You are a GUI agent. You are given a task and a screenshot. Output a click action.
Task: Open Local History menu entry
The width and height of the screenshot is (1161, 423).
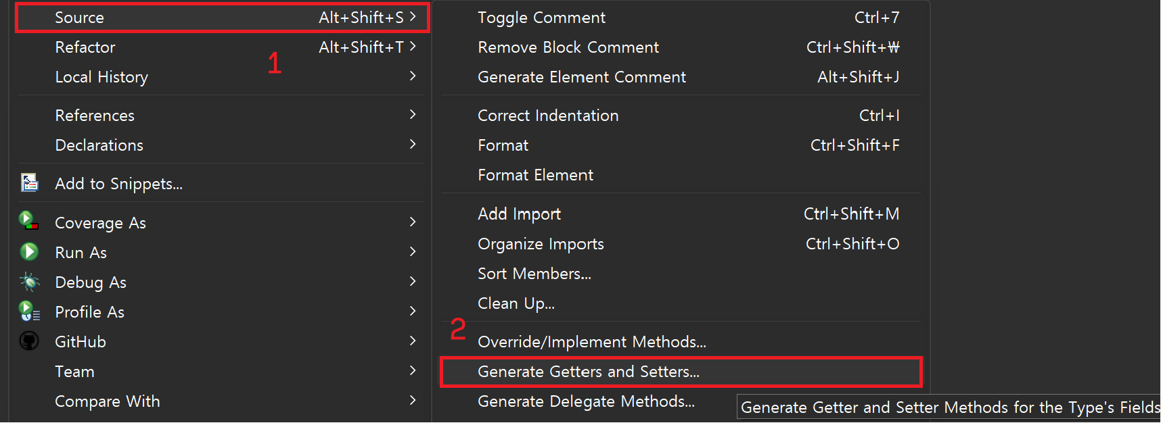point(222,77)
